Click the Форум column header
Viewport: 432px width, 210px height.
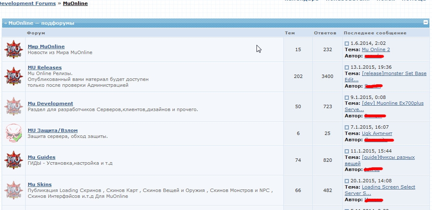36,33
